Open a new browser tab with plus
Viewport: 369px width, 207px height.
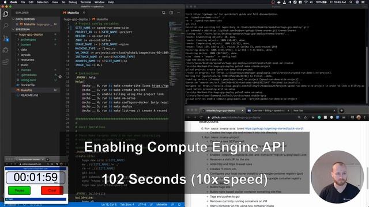[342, 110]
